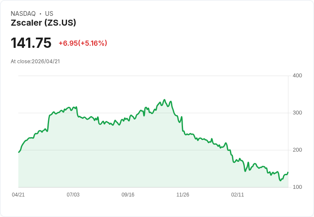Click the 04/21 x-axis date label
The height and width of the screenshot is (217, 314).
pyautogui.click(x=18, y=195)
